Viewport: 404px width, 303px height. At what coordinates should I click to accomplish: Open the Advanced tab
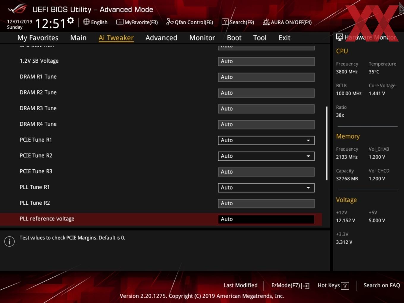click(161, 38)
